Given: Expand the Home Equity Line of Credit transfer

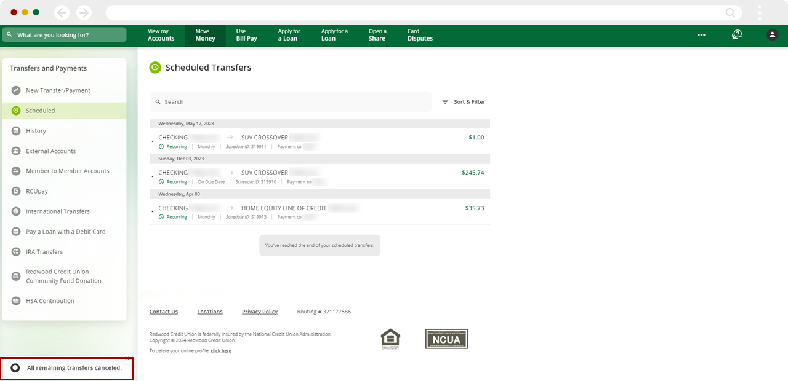Looking at the screenshot, I should tap(153, 211).
